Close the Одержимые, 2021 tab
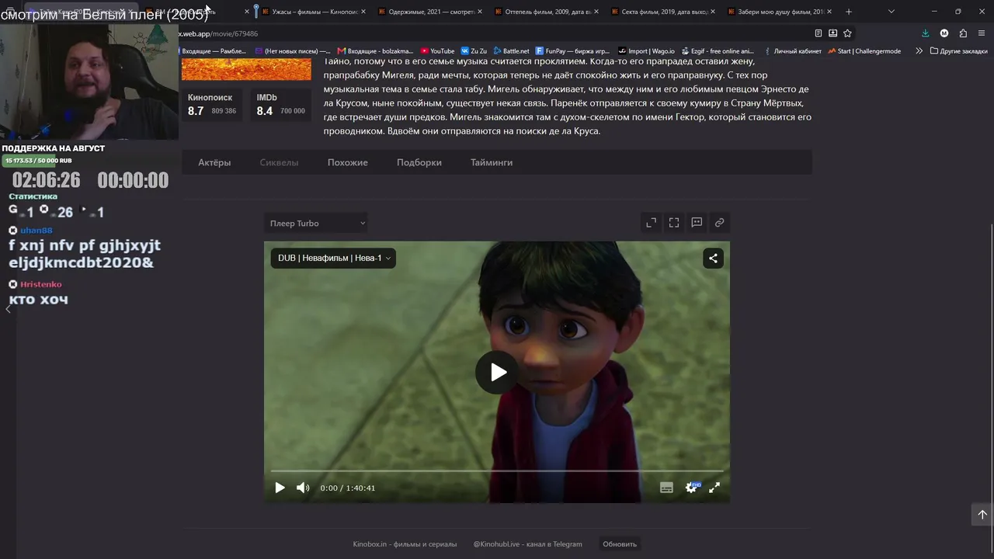Image resolution: width=994 pixels, height=559 pixels. (x=479, y=12)
